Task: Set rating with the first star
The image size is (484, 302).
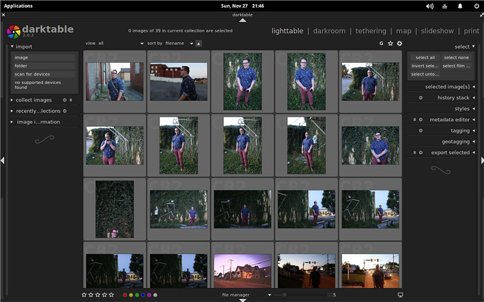Action: [x=84, y=295]
